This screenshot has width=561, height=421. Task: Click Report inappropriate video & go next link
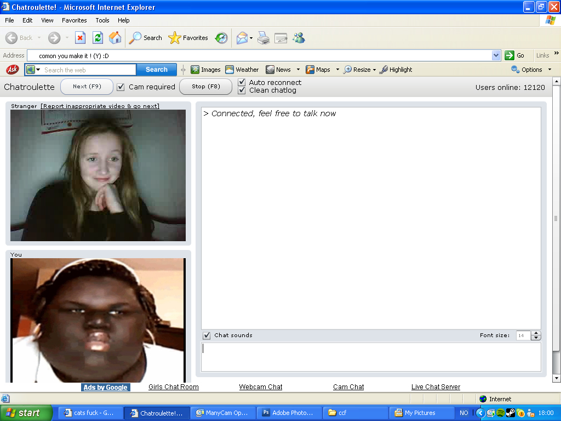coord(100,106)
